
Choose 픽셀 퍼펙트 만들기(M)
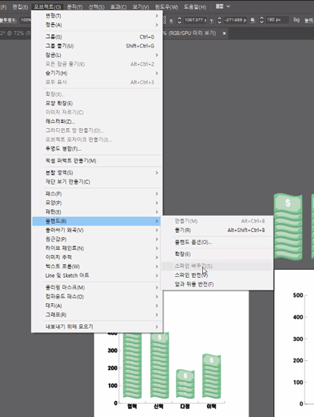tap(96, 161)
